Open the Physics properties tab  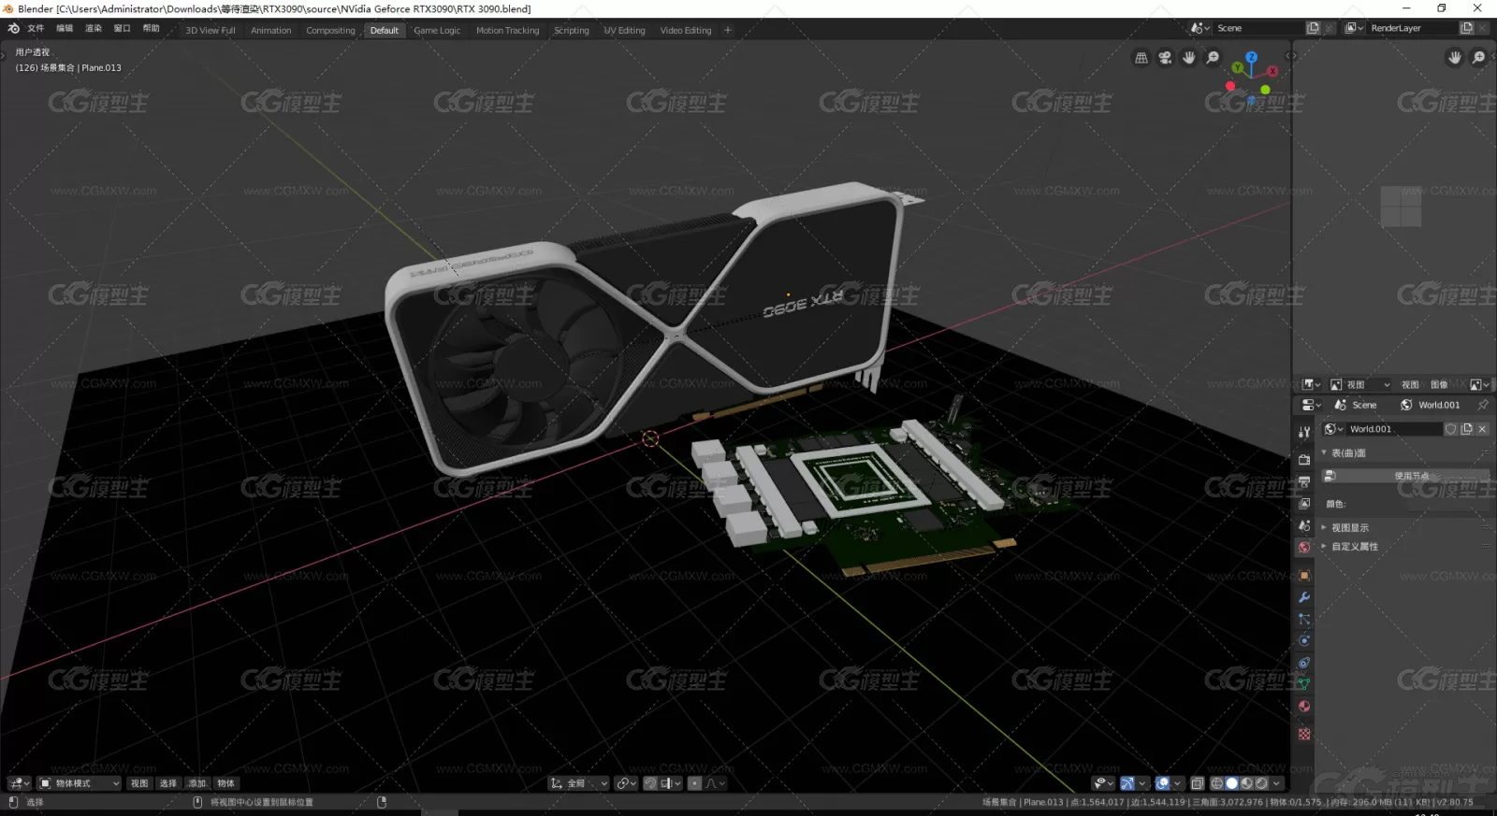click(x=1304, y=641)
